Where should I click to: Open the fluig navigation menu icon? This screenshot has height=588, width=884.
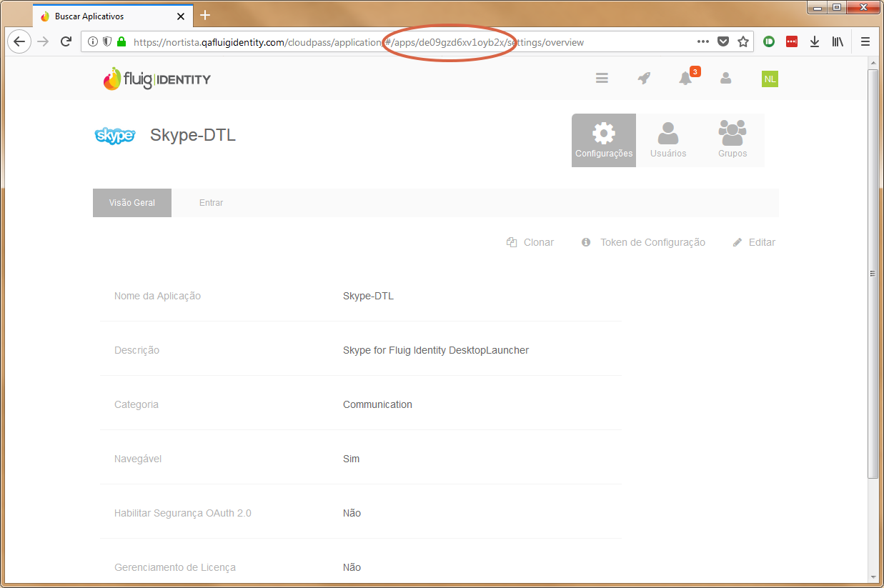[602, 79]
